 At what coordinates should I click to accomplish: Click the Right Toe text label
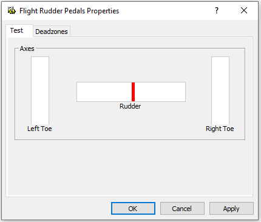(x=220, y=129)
